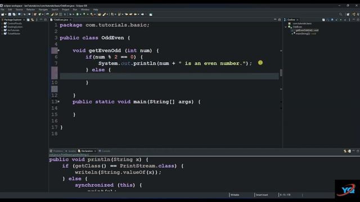Toggle Hide Fields in Outline toolbar
The height and width of the screenshot is (202, 360).
coord(332,20)
